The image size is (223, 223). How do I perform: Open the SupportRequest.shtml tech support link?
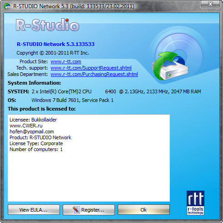91,68
